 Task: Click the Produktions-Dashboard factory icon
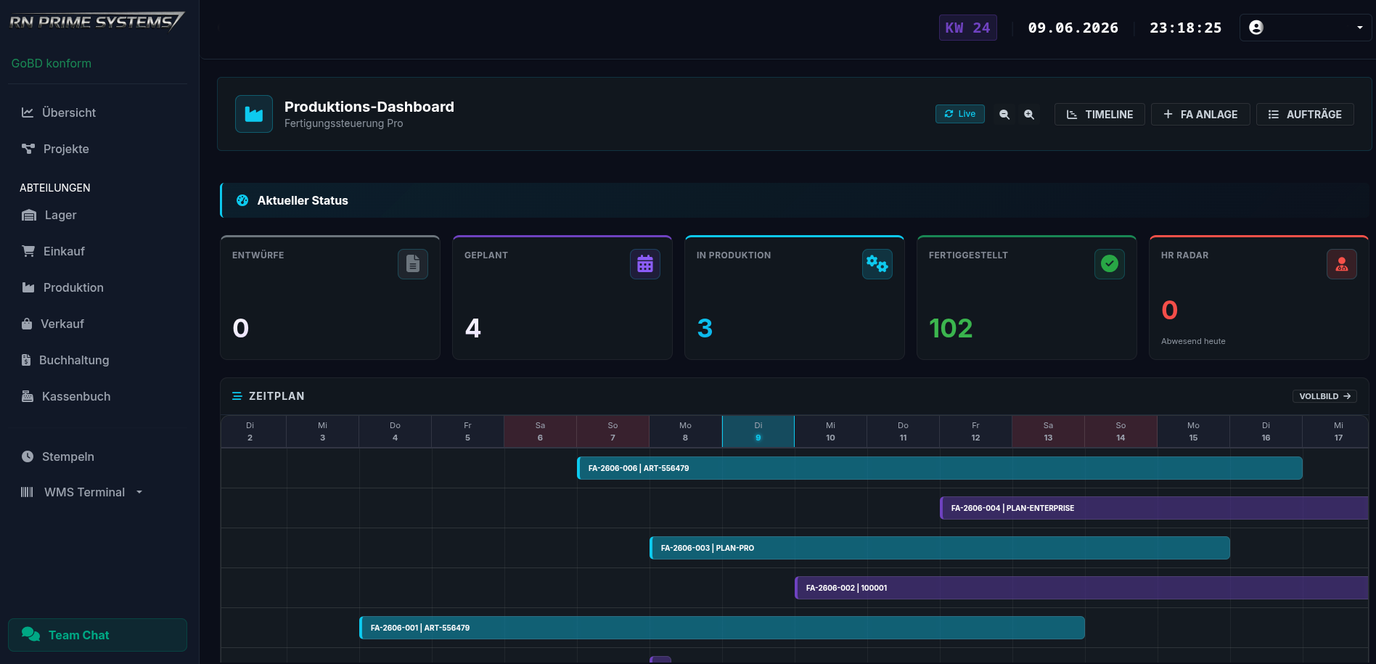[x=254, y=114]
